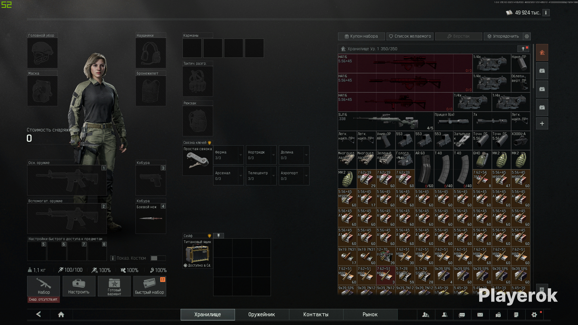The width and height of the screenshot is (578, 325).
Task: Select the Зеленый лазер item
Action: coord(386,160)
